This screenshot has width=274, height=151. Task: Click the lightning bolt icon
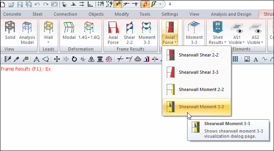pyautogui.click(x=153, y=4)
